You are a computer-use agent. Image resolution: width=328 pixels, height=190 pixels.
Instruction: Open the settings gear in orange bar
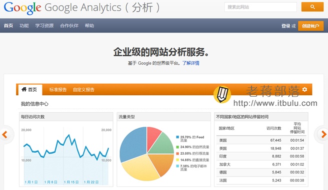point(304,89)
